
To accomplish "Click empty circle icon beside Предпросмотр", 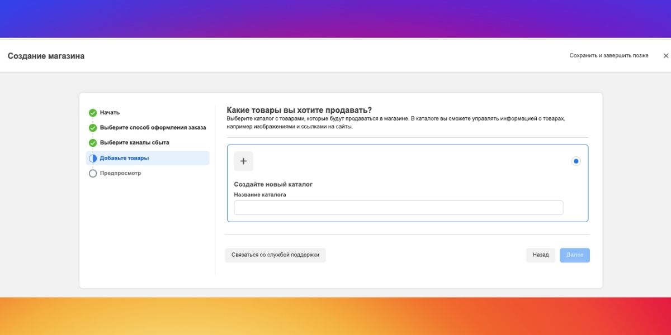I will pyautogui.click(x=93, y=174).
